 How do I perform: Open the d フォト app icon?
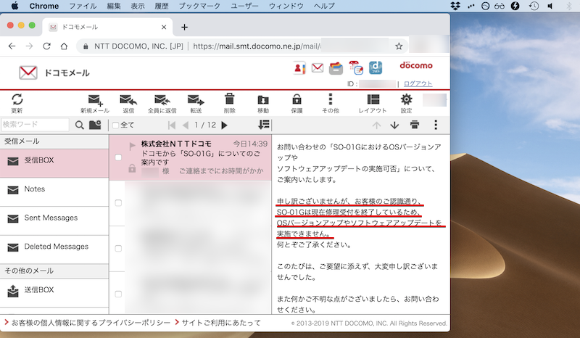(375, 68)
